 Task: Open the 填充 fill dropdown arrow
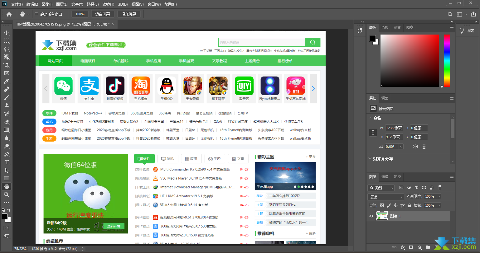[439, 205]
